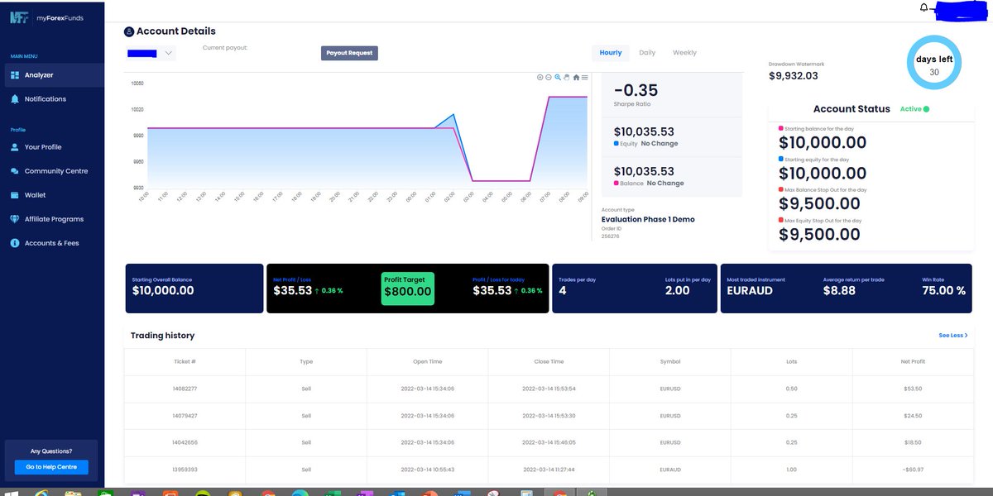This screenshot has width=993, height=496.
Task: Click the Payout Request button
Action: [x=349, y=53]
